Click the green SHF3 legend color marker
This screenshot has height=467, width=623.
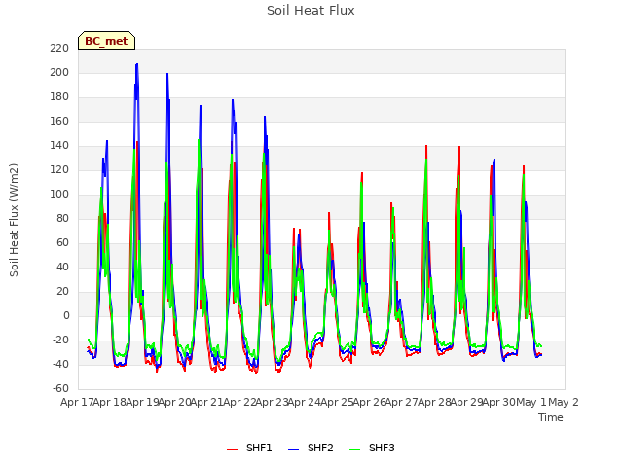point(354,449)
